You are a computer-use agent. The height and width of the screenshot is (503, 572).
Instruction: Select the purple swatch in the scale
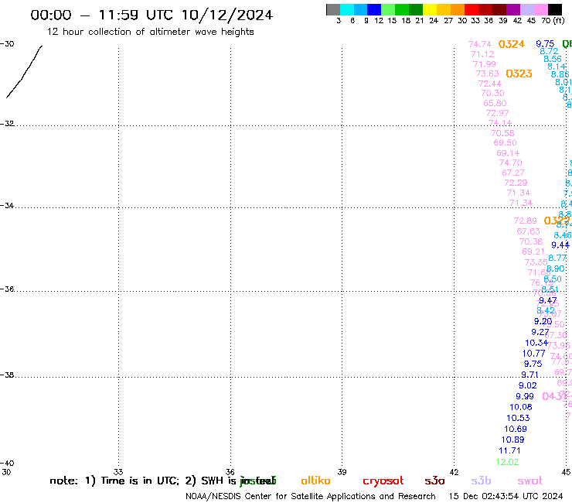click(513, 9)
